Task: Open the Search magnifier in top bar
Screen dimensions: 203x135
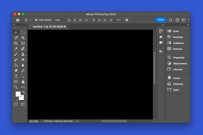Action: tap(171, 20)
